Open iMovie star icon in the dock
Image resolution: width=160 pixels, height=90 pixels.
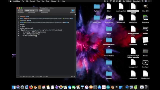pyautogui.click(x=56, y=87)
